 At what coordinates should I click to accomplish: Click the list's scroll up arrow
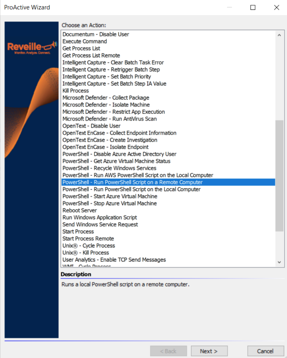279,35
